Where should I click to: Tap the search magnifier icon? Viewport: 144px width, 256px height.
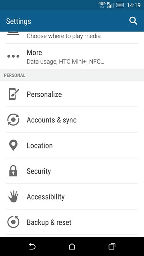133,21
